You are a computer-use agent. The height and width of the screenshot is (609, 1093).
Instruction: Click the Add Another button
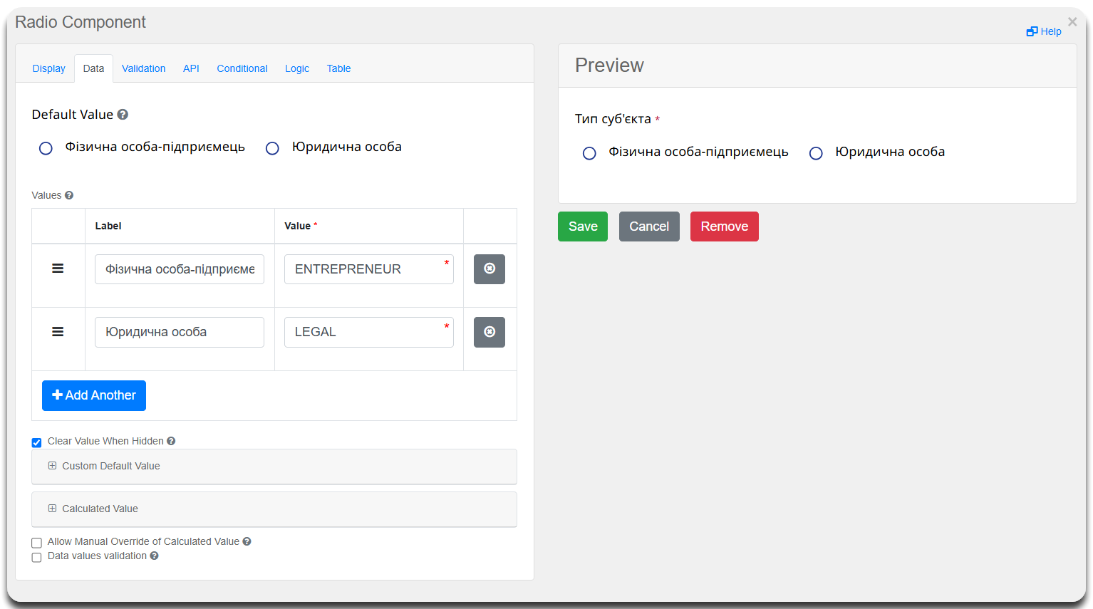click(x=94, y=395)
